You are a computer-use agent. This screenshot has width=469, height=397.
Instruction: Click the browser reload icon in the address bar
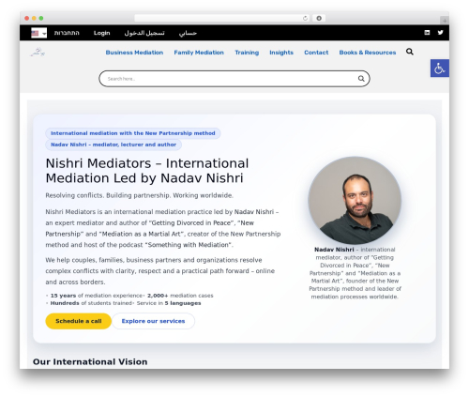[305, 18]
